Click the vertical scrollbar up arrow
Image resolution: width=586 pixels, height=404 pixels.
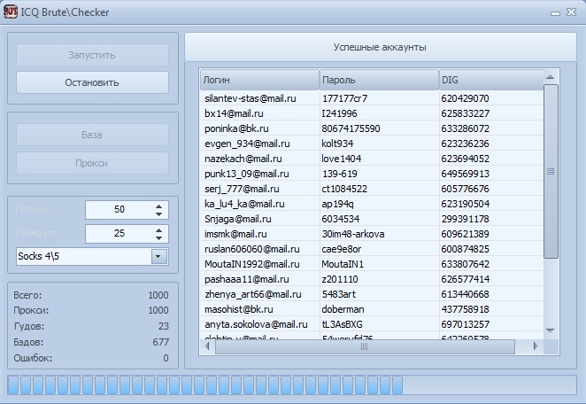[x=550, y=77]
